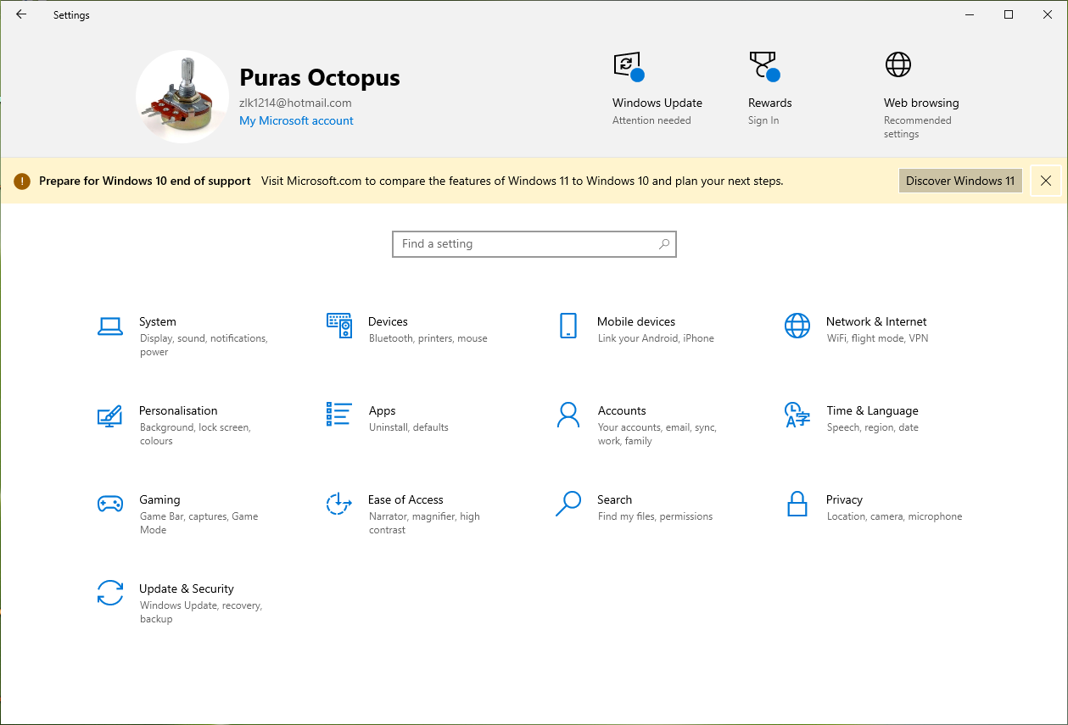
Task: Open the Web browsing globe icon
Action: tap(898, 64)
